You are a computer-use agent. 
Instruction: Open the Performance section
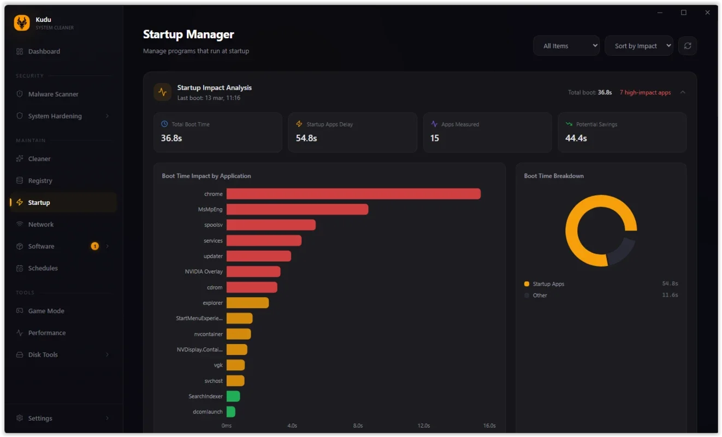(46, 333)
